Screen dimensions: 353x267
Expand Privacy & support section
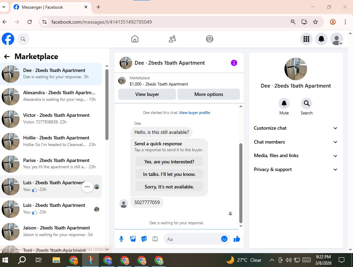[x=296, y=170]
